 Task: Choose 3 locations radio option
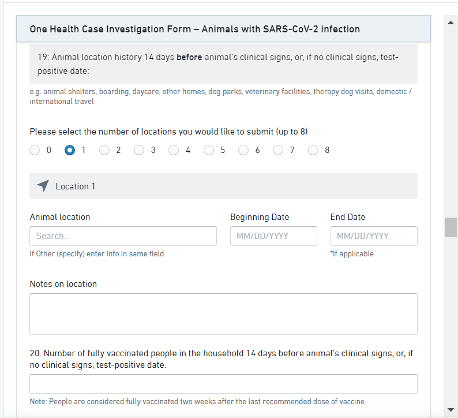coord(139,150)
